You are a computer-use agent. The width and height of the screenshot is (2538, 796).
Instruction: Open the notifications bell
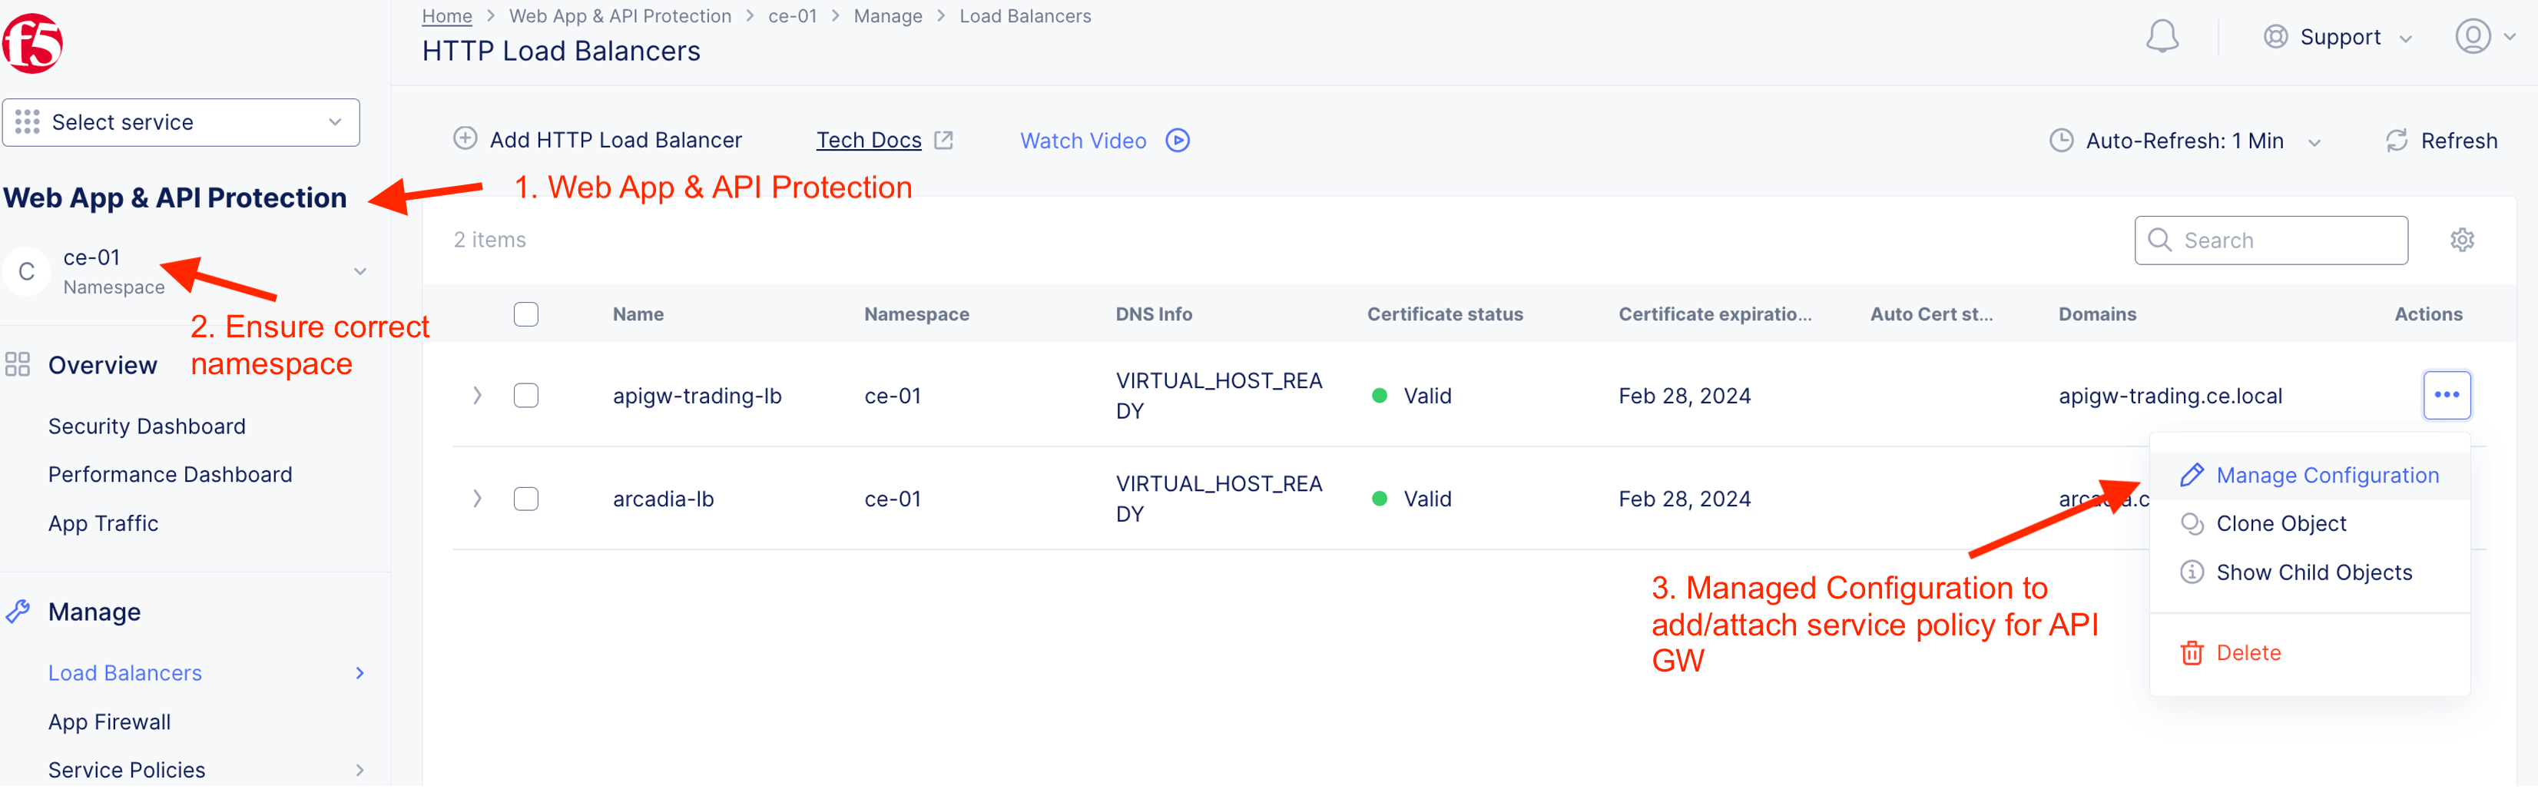(2162, 38)
